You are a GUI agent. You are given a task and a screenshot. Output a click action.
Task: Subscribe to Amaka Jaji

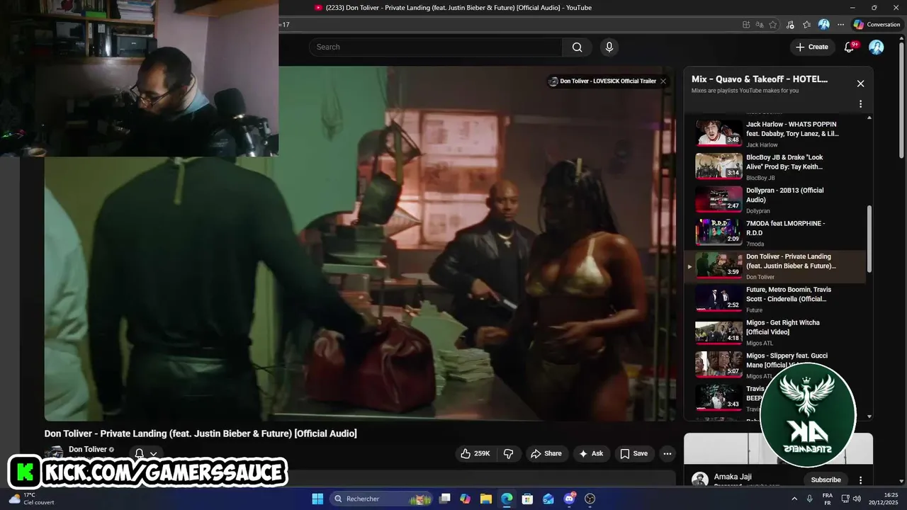826,480
